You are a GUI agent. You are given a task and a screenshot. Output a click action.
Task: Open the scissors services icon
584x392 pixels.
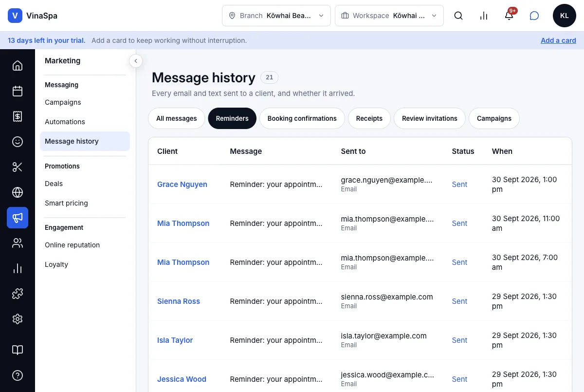[x=18, y=167]
